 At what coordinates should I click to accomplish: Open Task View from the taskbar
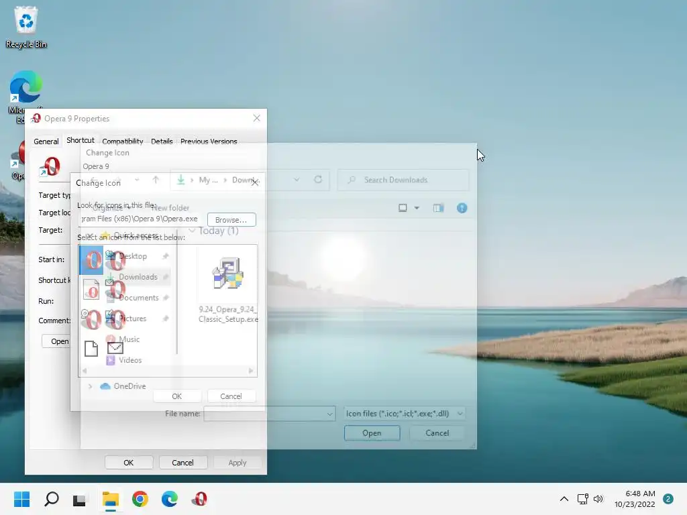tap(79, 499)
